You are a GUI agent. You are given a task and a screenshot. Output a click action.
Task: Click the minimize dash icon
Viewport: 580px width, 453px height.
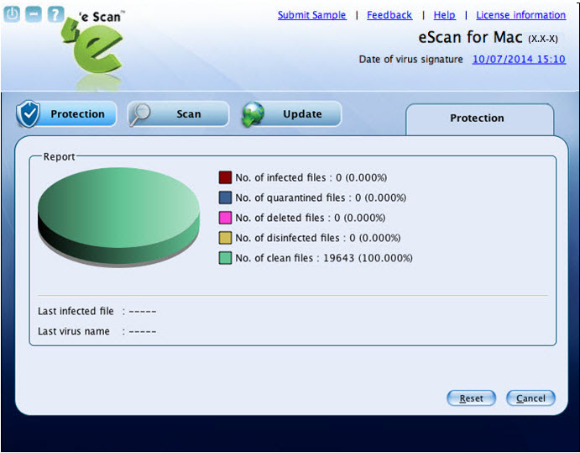(34, 14)
